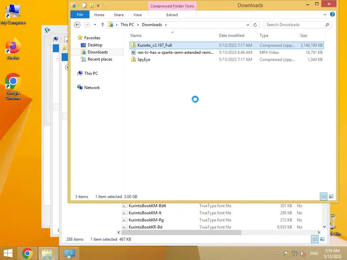Switch Downloads window to Details view

(x=324, y=196)
